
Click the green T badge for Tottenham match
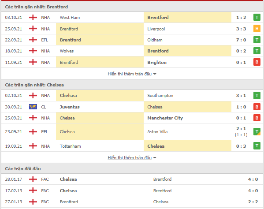(257, 146)
